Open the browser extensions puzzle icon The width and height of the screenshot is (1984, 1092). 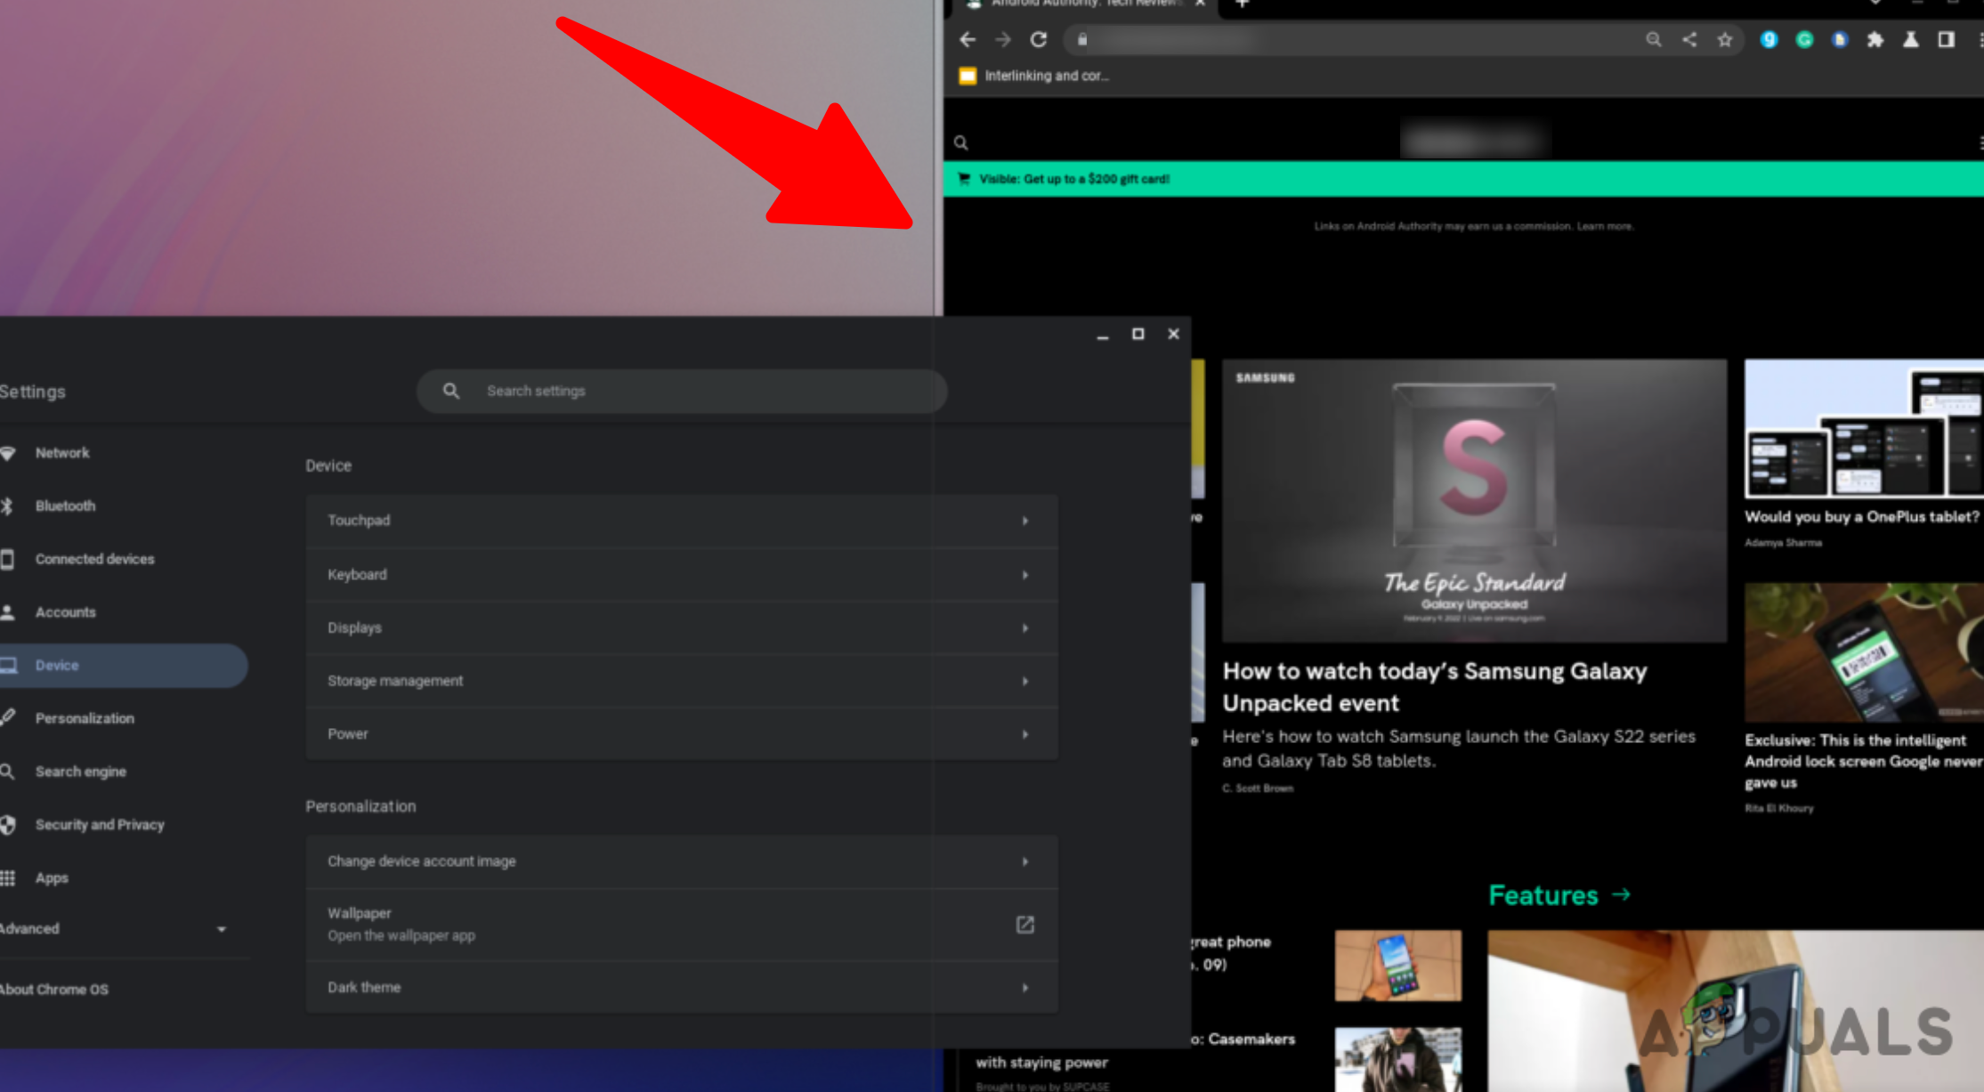(x=1875, y=39)
